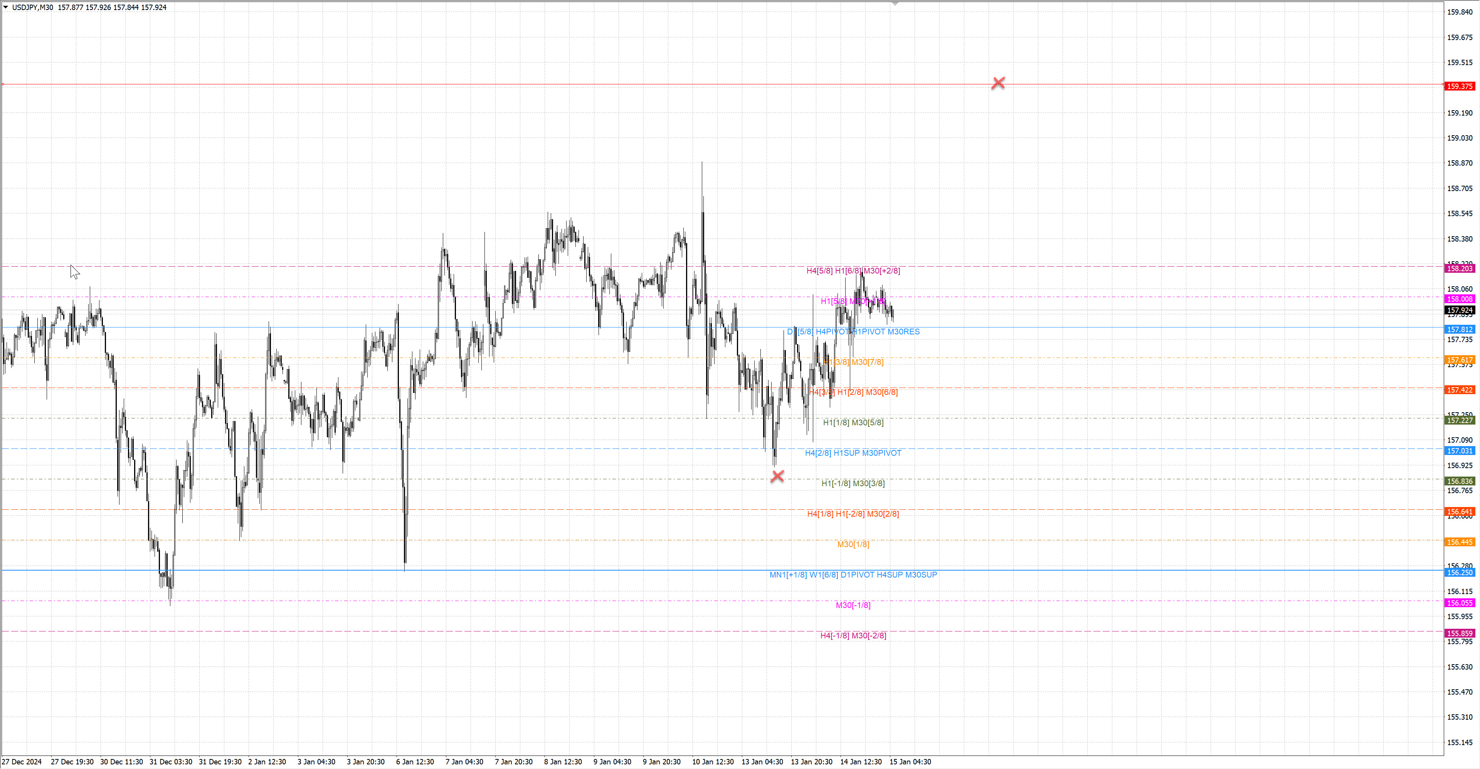The image size is (1480, 769).
Task: Click the 'M30[-1/8]' magenta level label
Action: pos(853,605)
